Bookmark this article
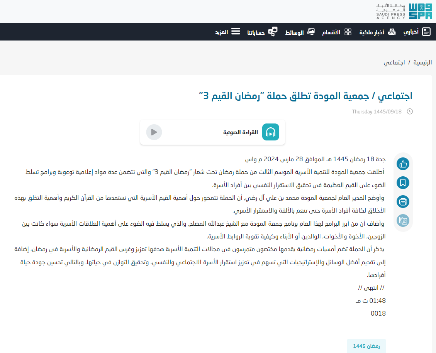The height and width of the screenshot is (353, 436). (403, 183)
